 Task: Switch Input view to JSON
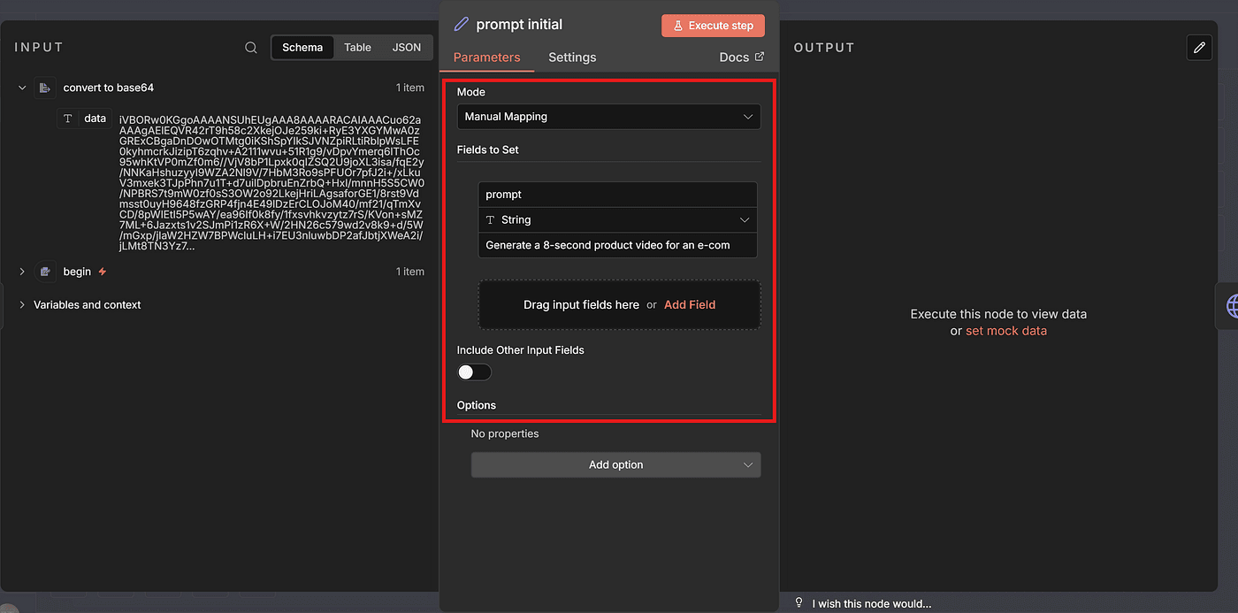(406, 48)
